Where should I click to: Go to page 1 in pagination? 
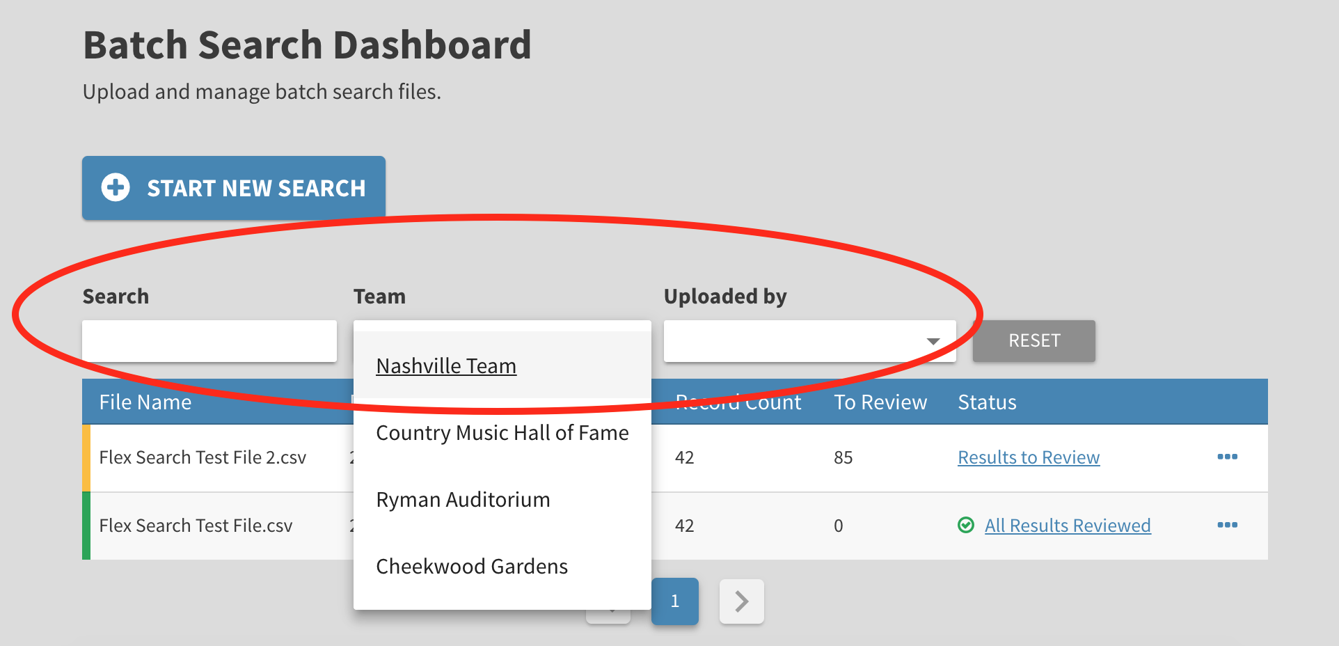(674, 601)
